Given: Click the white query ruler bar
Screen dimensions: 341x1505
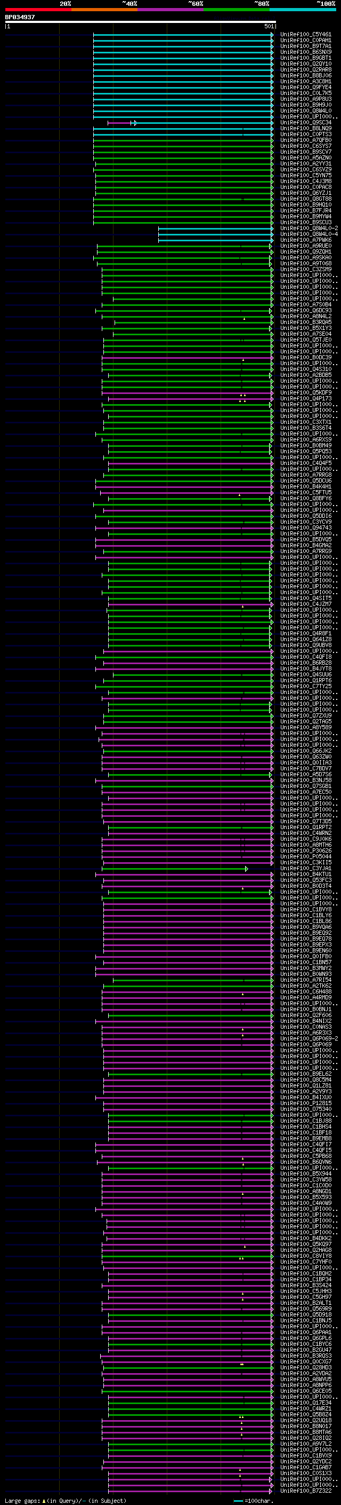Looking at the screenshot, I should (x=141, y=22).
